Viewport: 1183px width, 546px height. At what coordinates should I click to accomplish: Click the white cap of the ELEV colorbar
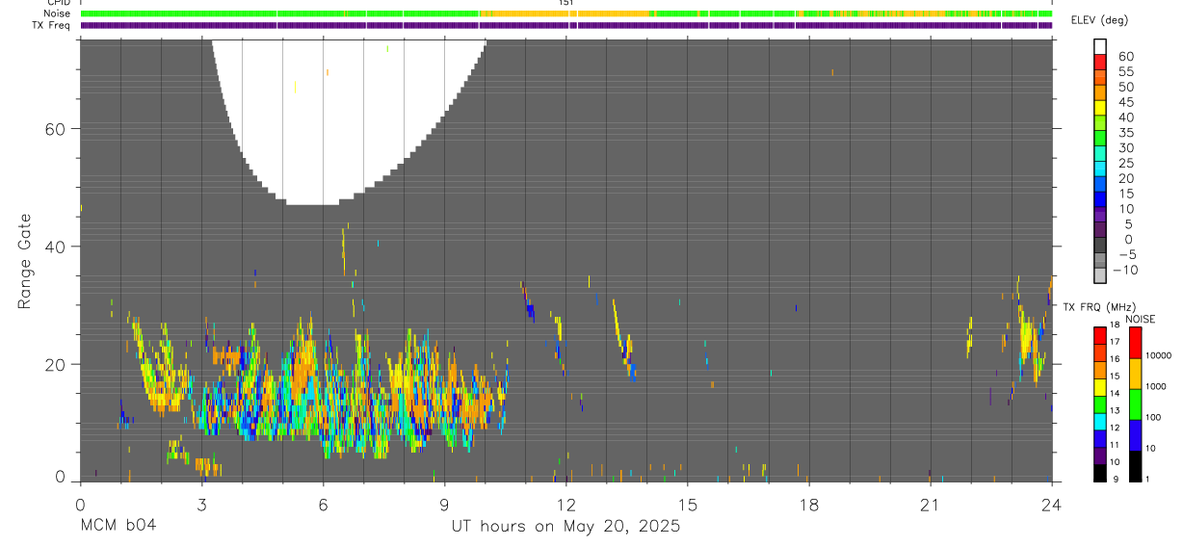(1099, 46)
